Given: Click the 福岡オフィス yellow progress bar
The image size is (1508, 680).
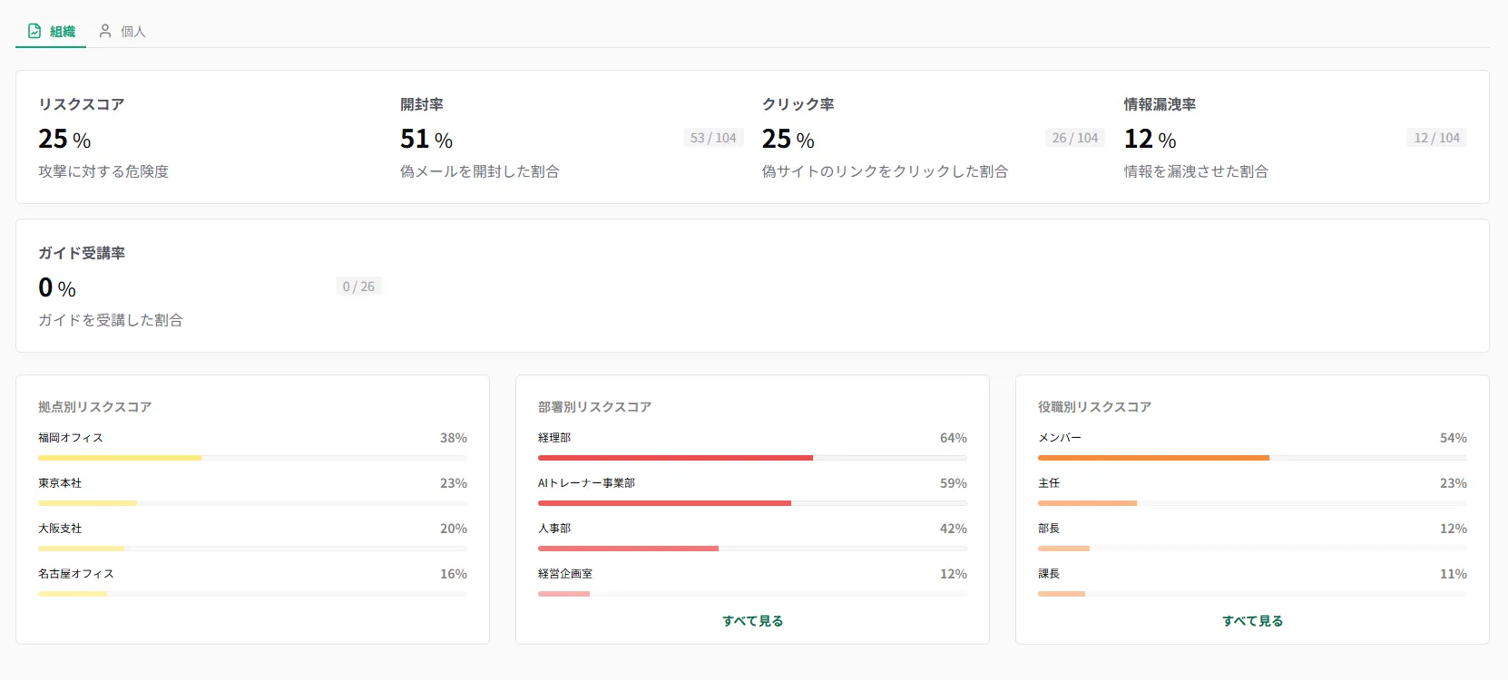Looking at the screenshot, I should click(x=120, y=458).
